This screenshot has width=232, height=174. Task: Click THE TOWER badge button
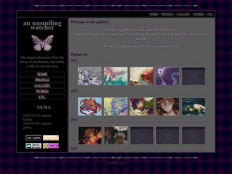coord(34,138)
